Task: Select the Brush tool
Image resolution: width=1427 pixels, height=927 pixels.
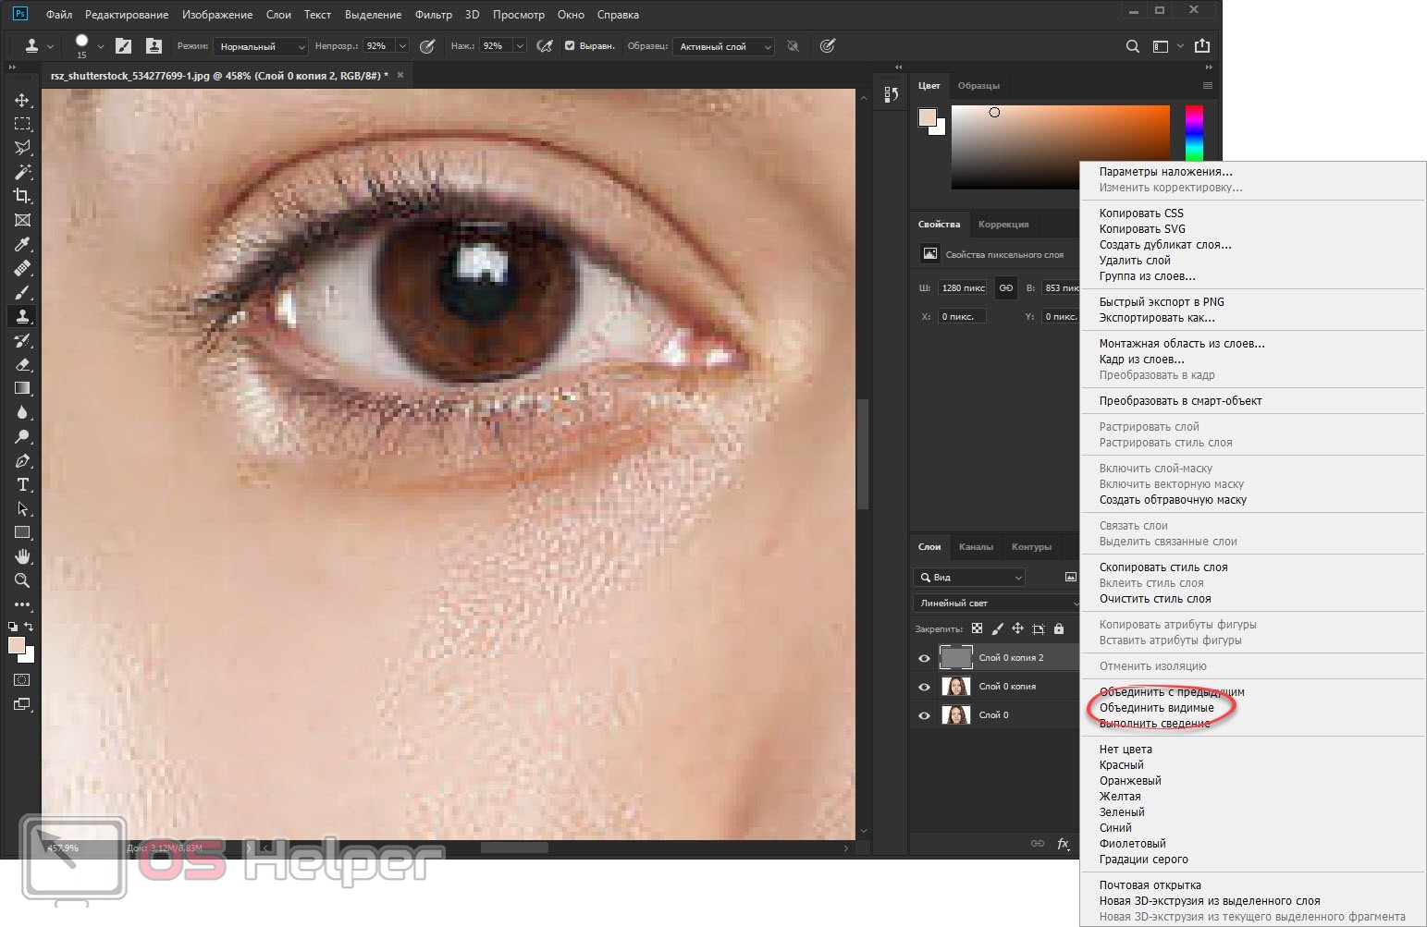Action: pos(22,292)
